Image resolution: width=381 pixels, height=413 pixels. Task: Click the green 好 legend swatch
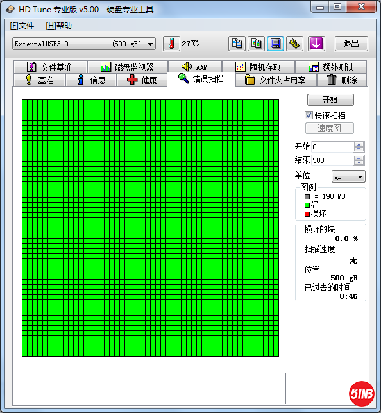click(x=307, y=205)
